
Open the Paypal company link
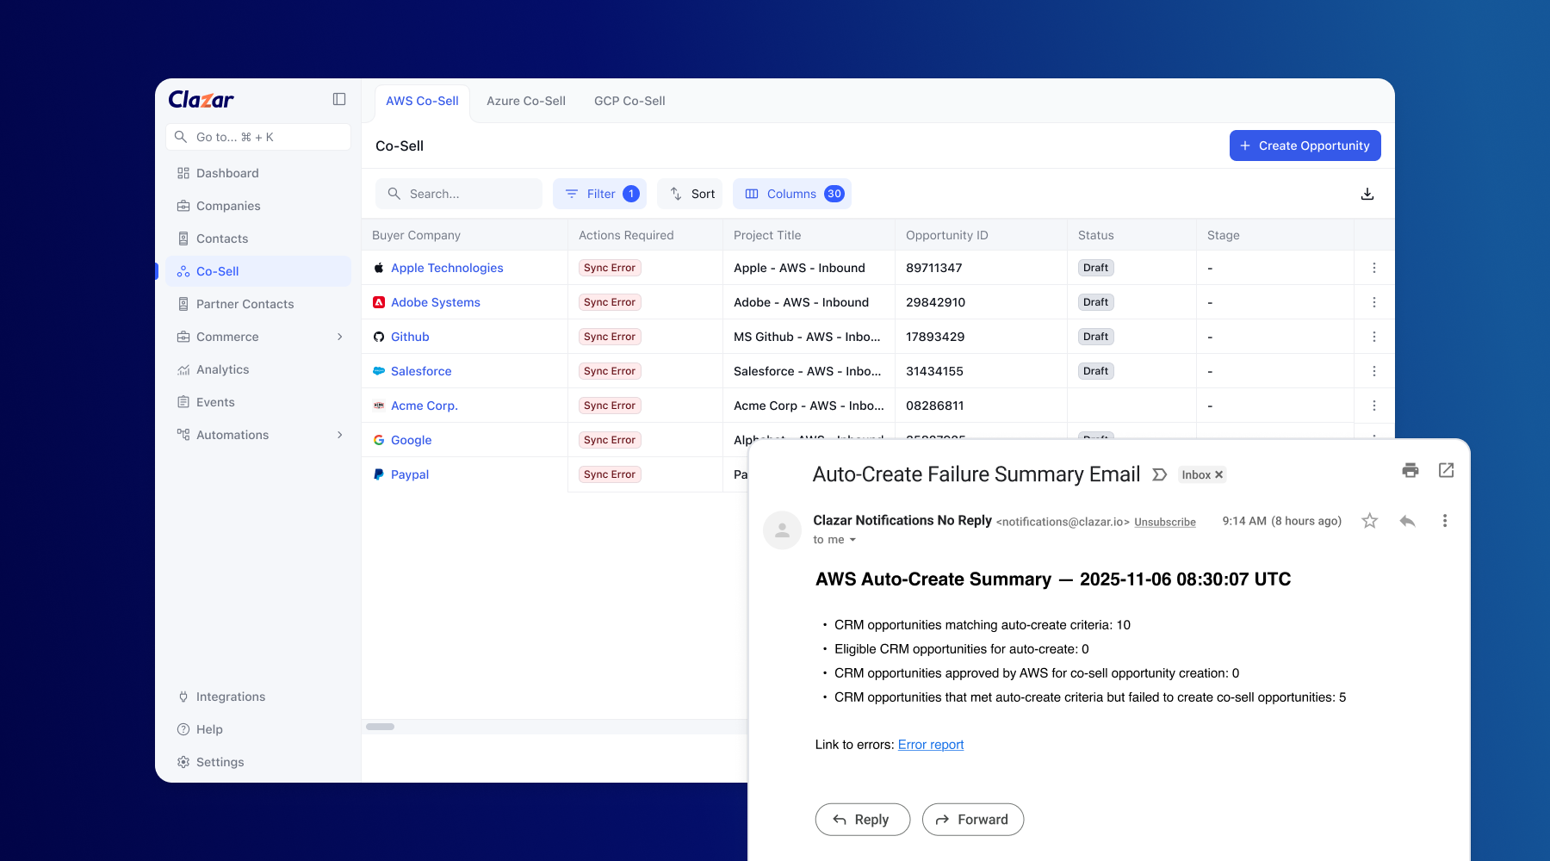point(410,474)
